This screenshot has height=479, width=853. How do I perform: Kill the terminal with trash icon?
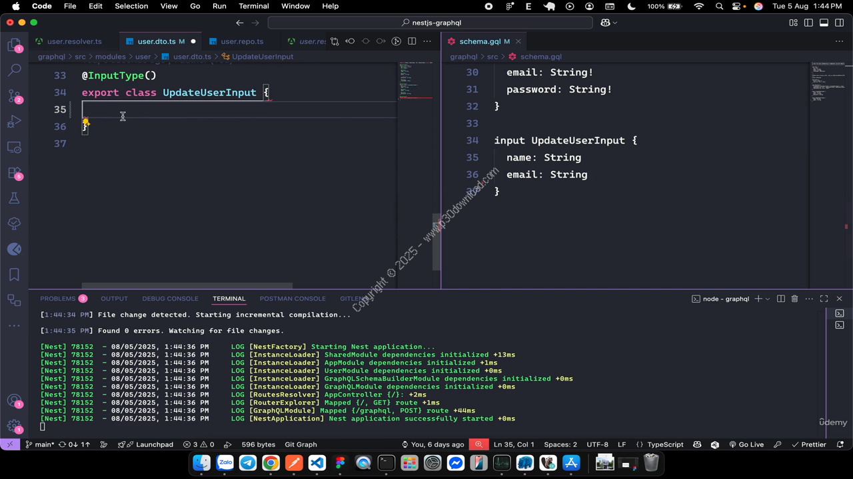[x=794, y=299]
